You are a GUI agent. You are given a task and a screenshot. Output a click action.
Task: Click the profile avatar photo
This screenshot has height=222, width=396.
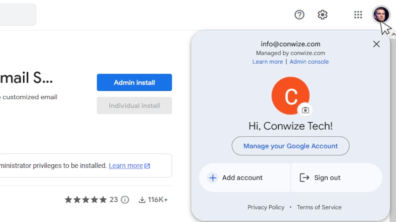[381, 15]
